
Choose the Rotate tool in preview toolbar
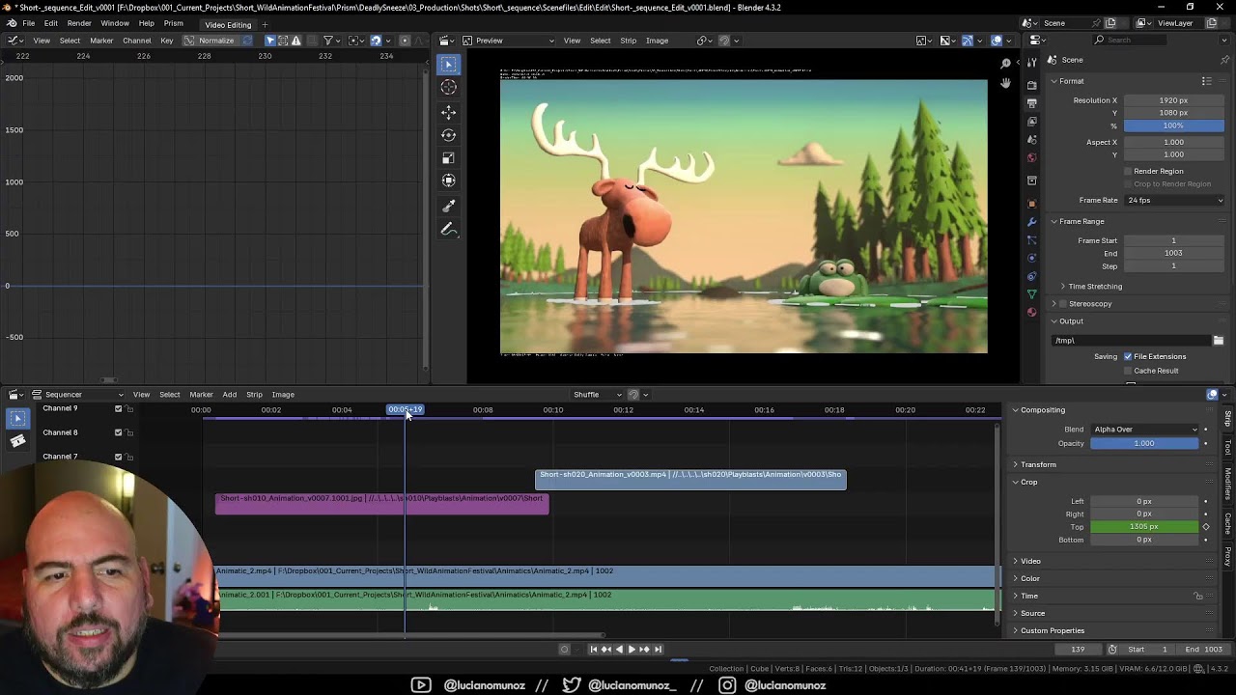tap(449, 135)
